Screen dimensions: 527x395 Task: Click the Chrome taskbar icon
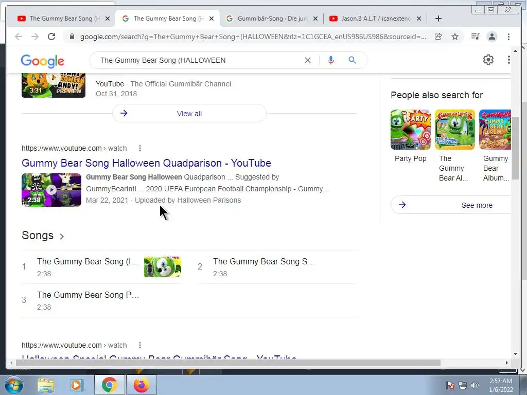[x=109, y=385]
